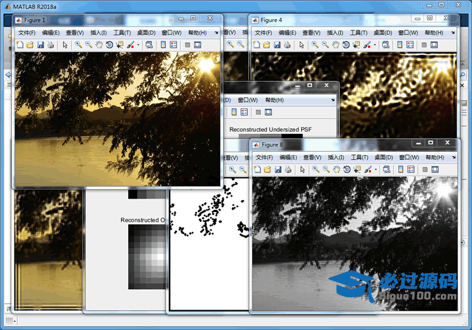
Task: Open 编辑(E) menu in Figure 1
Action: pos(51,33)
